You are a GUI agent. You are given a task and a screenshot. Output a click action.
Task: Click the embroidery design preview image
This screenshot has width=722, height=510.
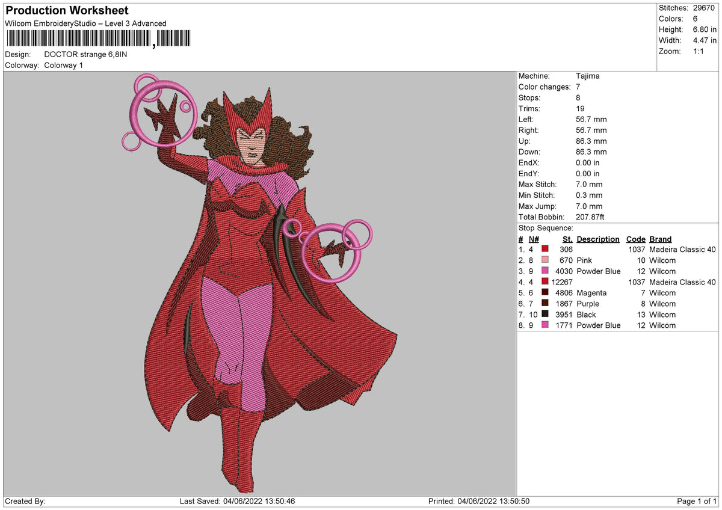click(x=260, y=283)
